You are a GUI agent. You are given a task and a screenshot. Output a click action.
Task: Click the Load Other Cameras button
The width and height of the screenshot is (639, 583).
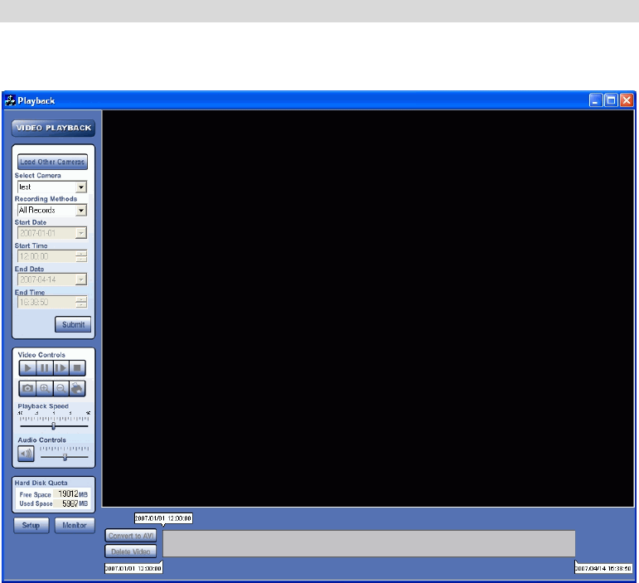(x=52, y=162)
